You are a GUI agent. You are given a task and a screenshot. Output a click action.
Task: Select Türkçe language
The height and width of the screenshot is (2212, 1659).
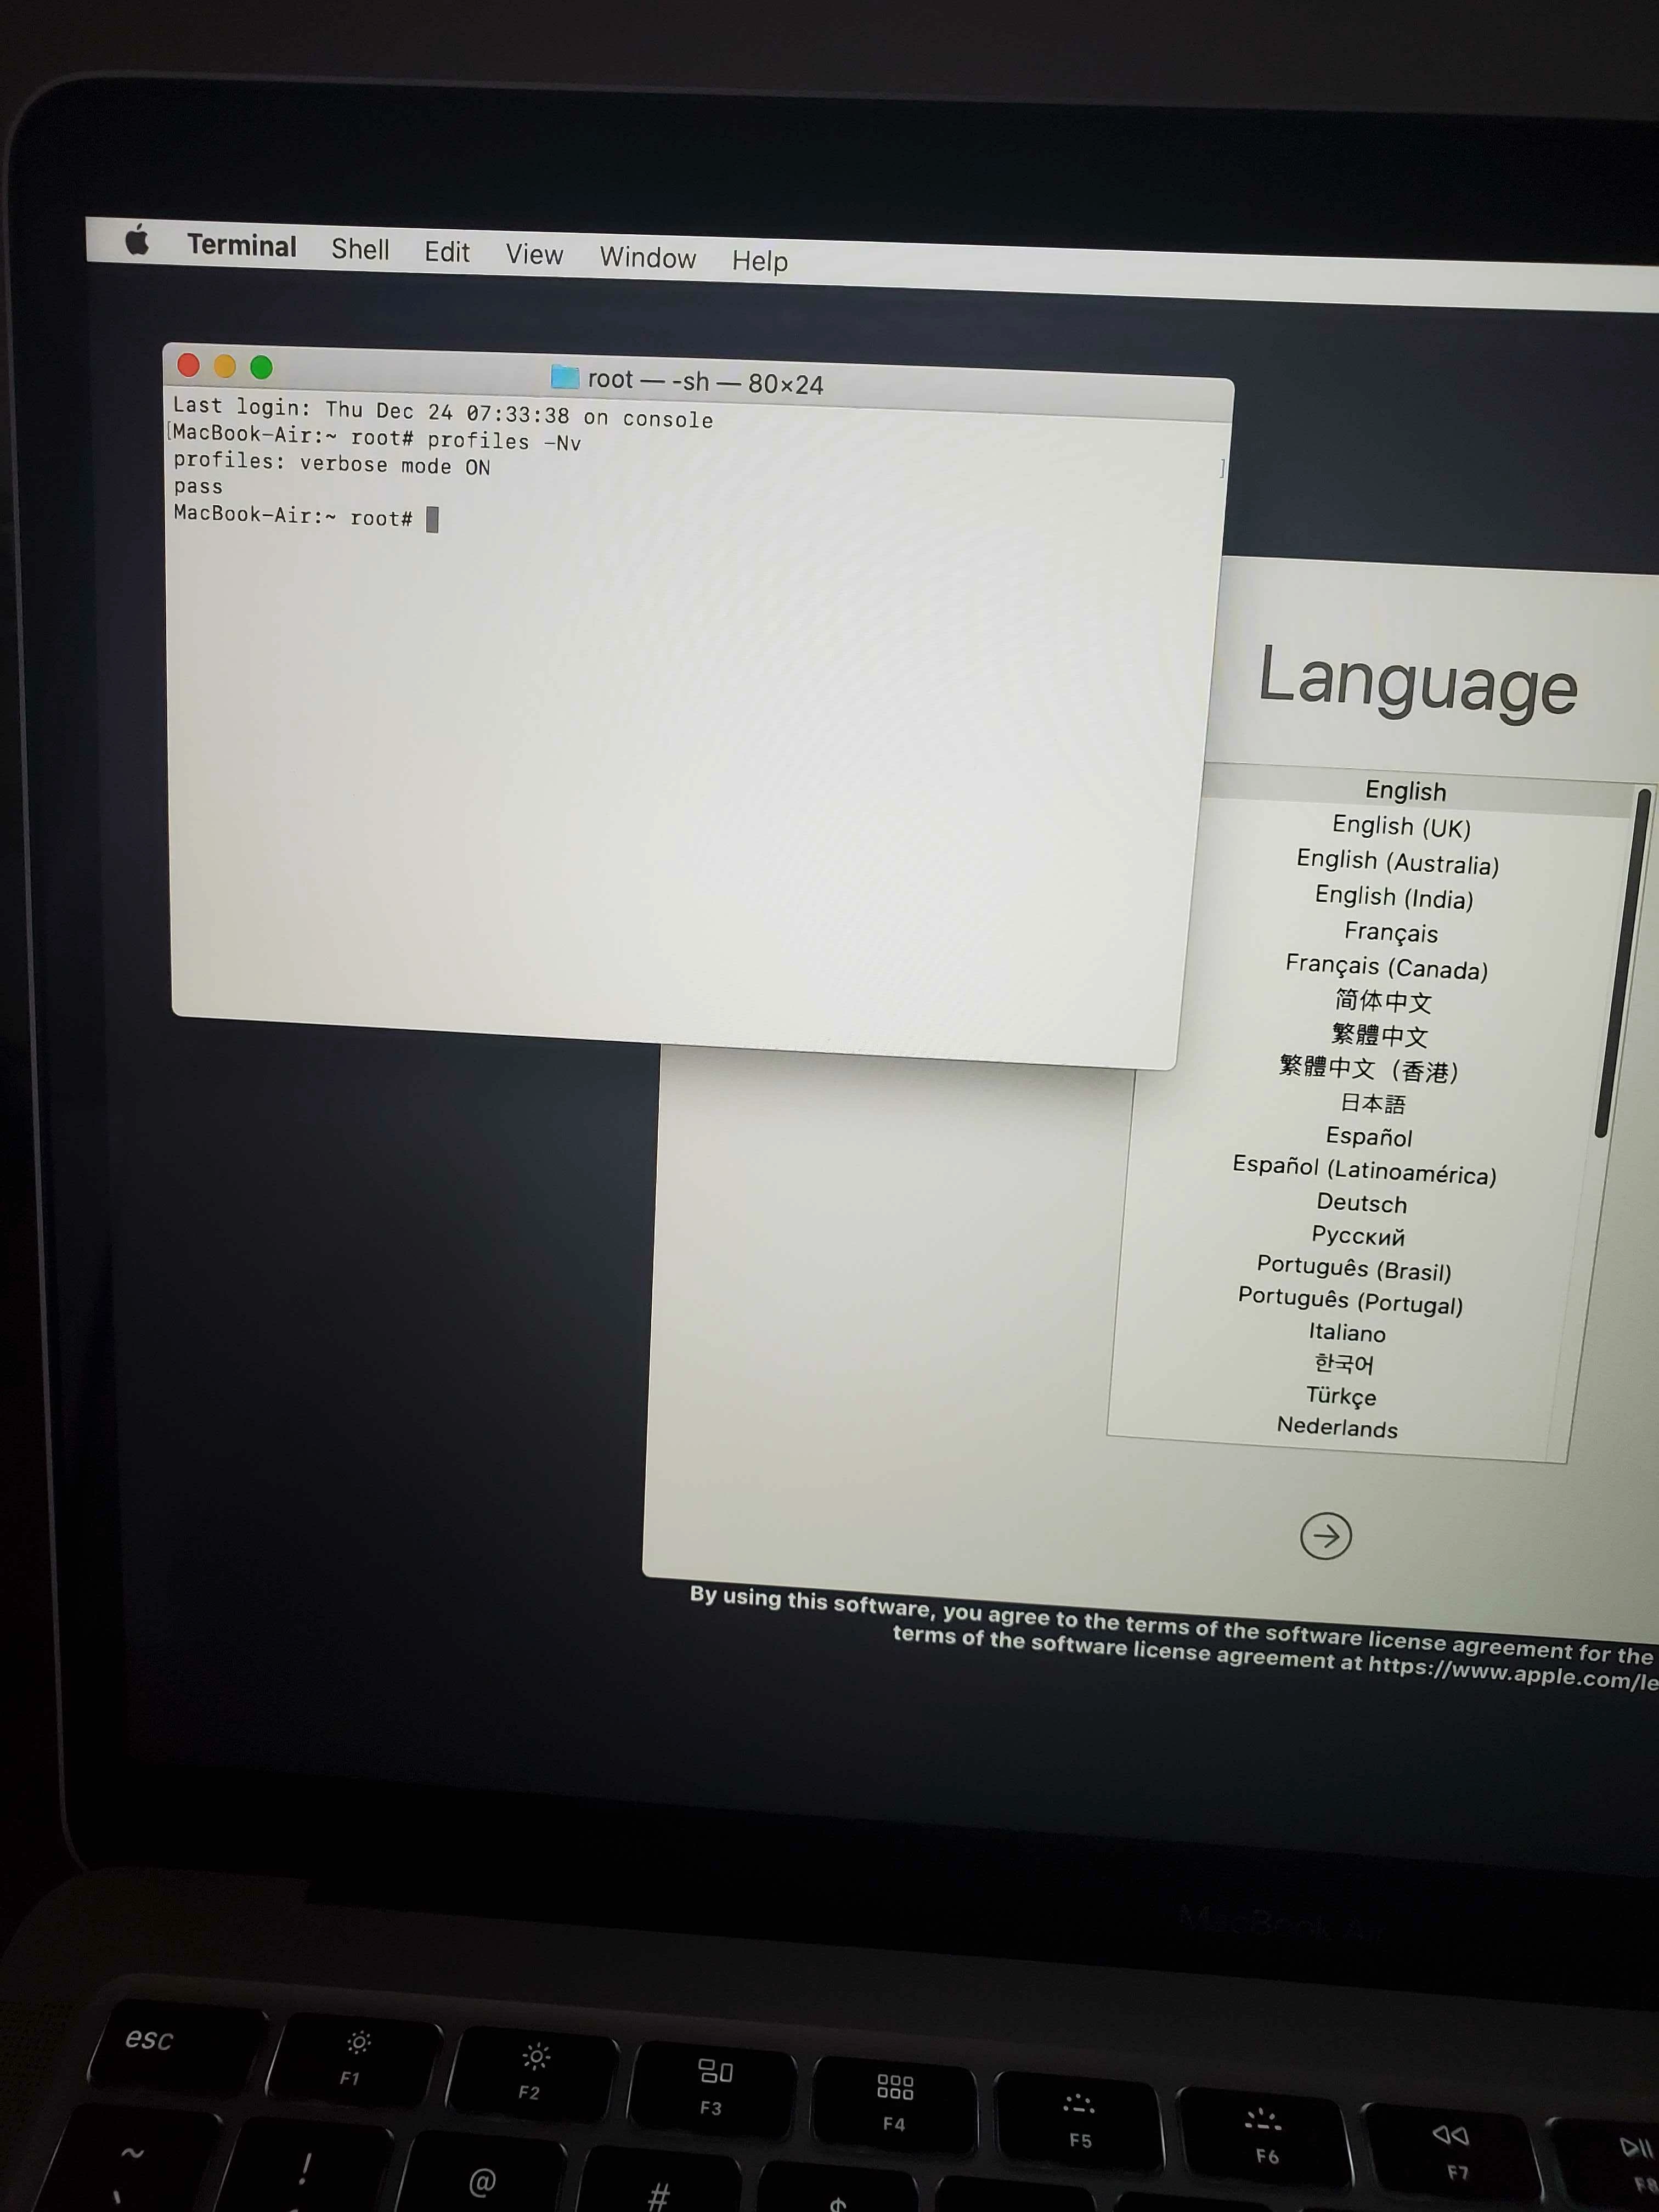pos(1341,1396)
